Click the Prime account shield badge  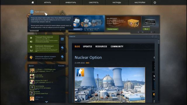click(x=32, y=12)
